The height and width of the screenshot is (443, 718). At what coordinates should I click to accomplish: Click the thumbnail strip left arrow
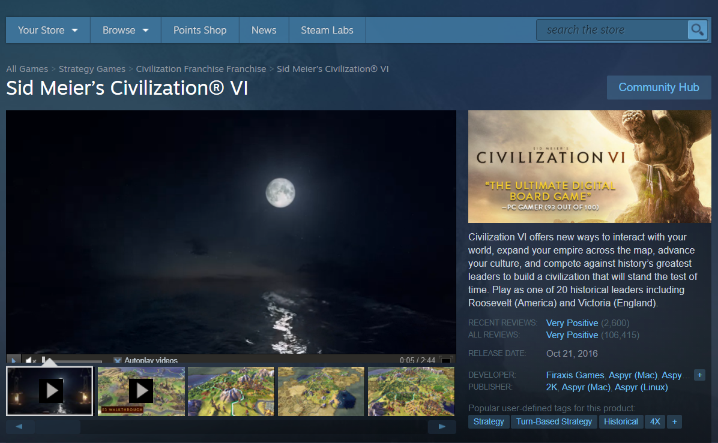coord(19,427)
